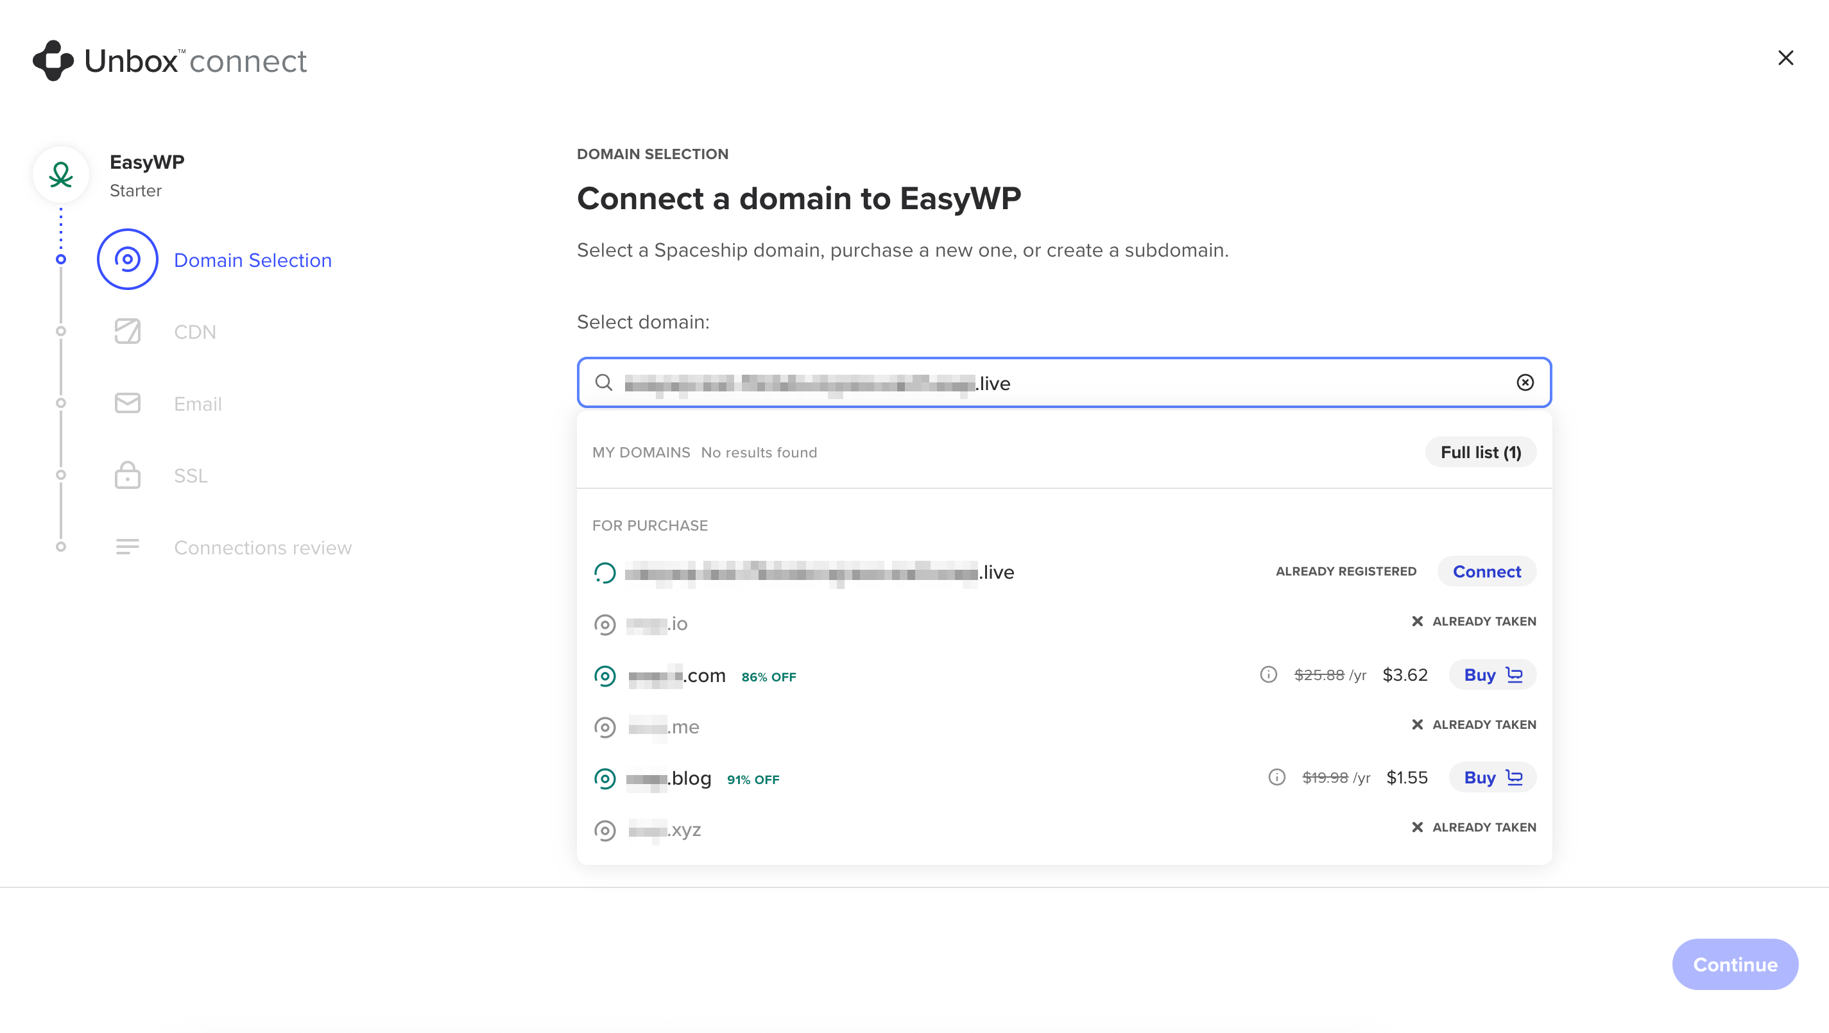This screenshot has height=1033, width=1829.
Task: Go to Connections review step
Action: [x=262, y=547]
